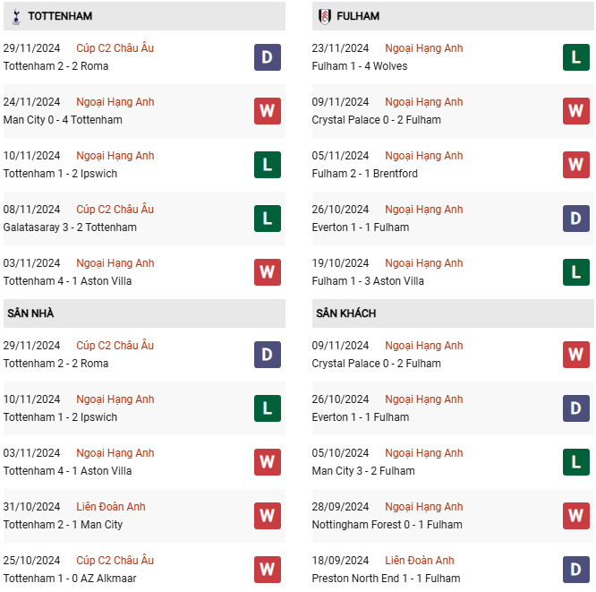
Task: Click the W badge for Man City 0-4 Tottenham
Action: coord(268,111)
